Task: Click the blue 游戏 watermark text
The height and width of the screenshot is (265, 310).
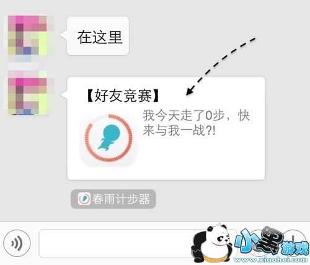Action: (296, 248)
